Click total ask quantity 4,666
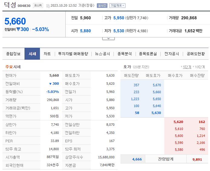 (x=137, y=159)
